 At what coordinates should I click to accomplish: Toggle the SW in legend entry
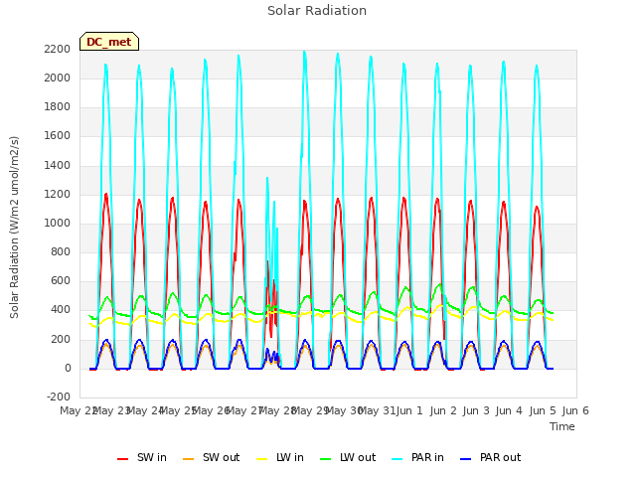[142, 457]
